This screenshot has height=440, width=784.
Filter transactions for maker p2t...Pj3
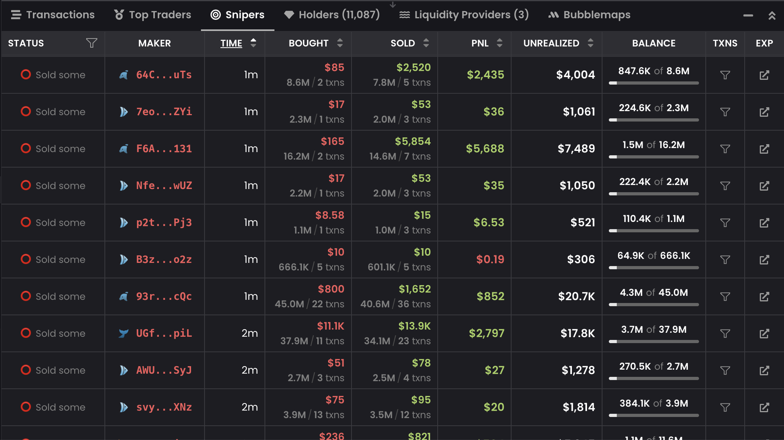click(725, 223)
